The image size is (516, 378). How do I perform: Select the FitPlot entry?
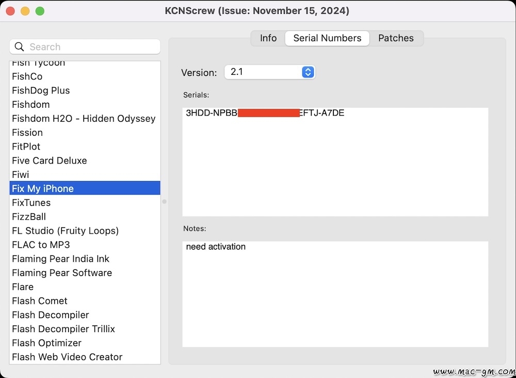(x=85, y=146)
